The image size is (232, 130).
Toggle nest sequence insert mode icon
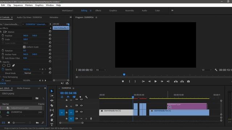[62, 97]
